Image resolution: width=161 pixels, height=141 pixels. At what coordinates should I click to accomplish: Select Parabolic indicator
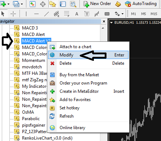(x=31, y=119)
